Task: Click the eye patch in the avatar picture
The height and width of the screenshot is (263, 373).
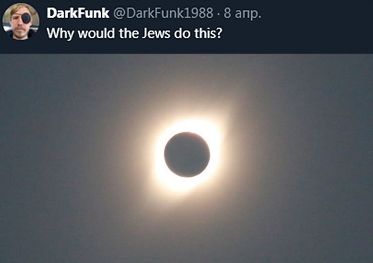Action: [x=26, y=18]
